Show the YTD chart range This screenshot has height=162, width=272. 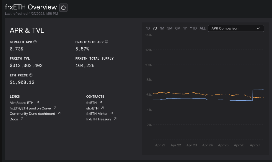[x=193, y=28]
